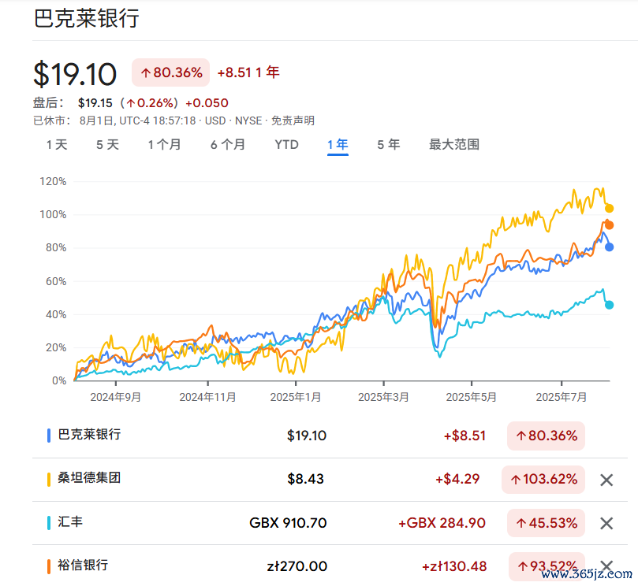
Task: Remove 汇丰 from the comparison
Action: click(x=606, y=524)
